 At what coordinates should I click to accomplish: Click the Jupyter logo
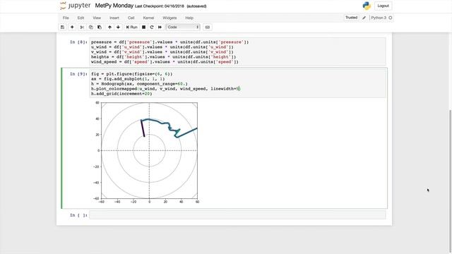pyautogui.click(x=76, y=6)
